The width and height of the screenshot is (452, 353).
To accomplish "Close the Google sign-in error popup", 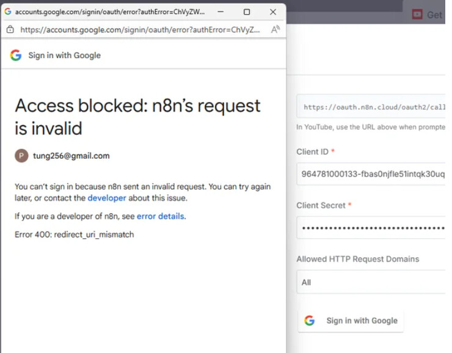I will click(273, 12).
